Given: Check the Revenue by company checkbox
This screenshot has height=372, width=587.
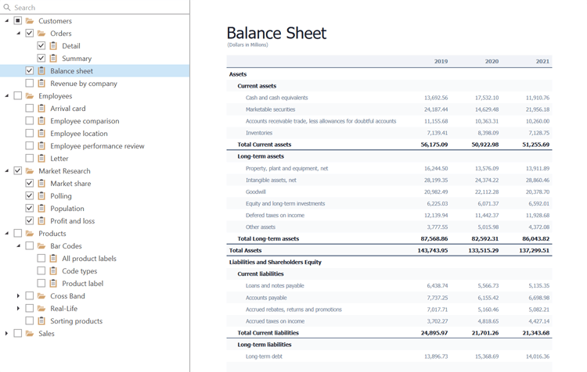Looking at the screenshot, I should pyautogui.click(x=30, y=84).
